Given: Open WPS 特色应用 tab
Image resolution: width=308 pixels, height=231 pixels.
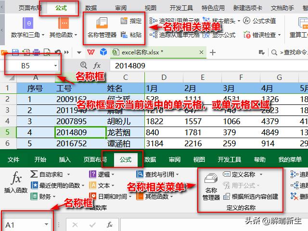Looking at the screenshot, I should click(x=213, y=8).
